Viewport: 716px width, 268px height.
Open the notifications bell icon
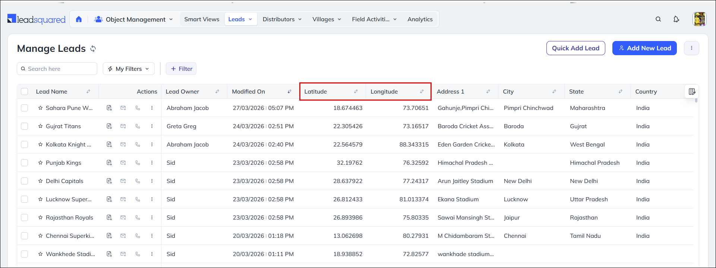(x=676, y=19)
